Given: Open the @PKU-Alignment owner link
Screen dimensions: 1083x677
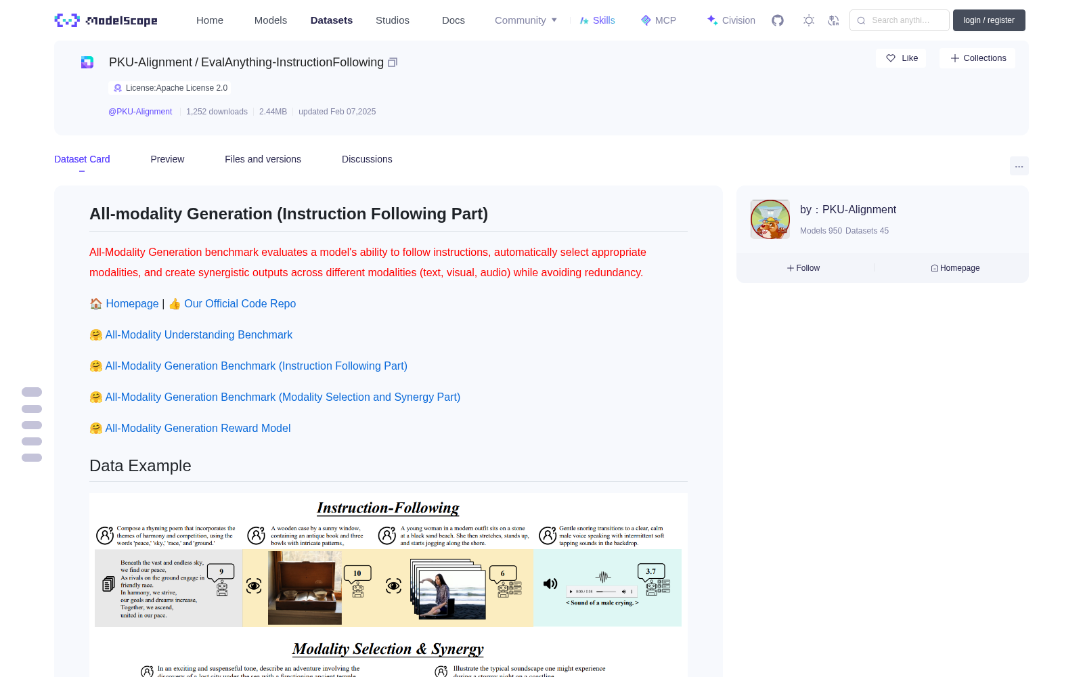Looking at the screenshot, I should pos(140,112).
